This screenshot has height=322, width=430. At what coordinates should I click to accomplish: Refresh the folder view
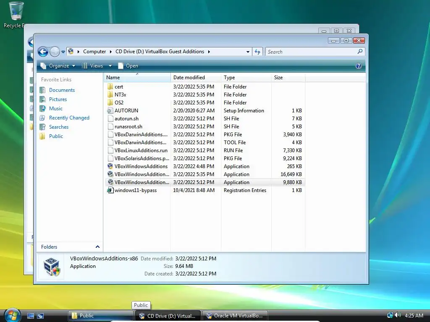pyautogui.click(x=257, y=52)
